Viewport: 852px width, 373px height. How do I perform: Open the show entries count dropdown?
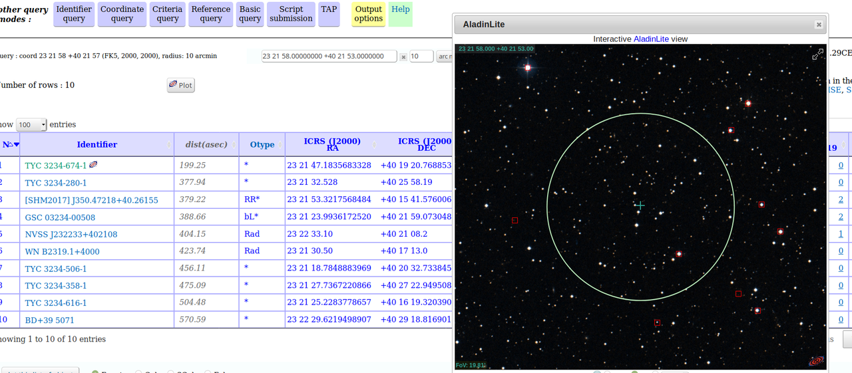coord(31,125)
